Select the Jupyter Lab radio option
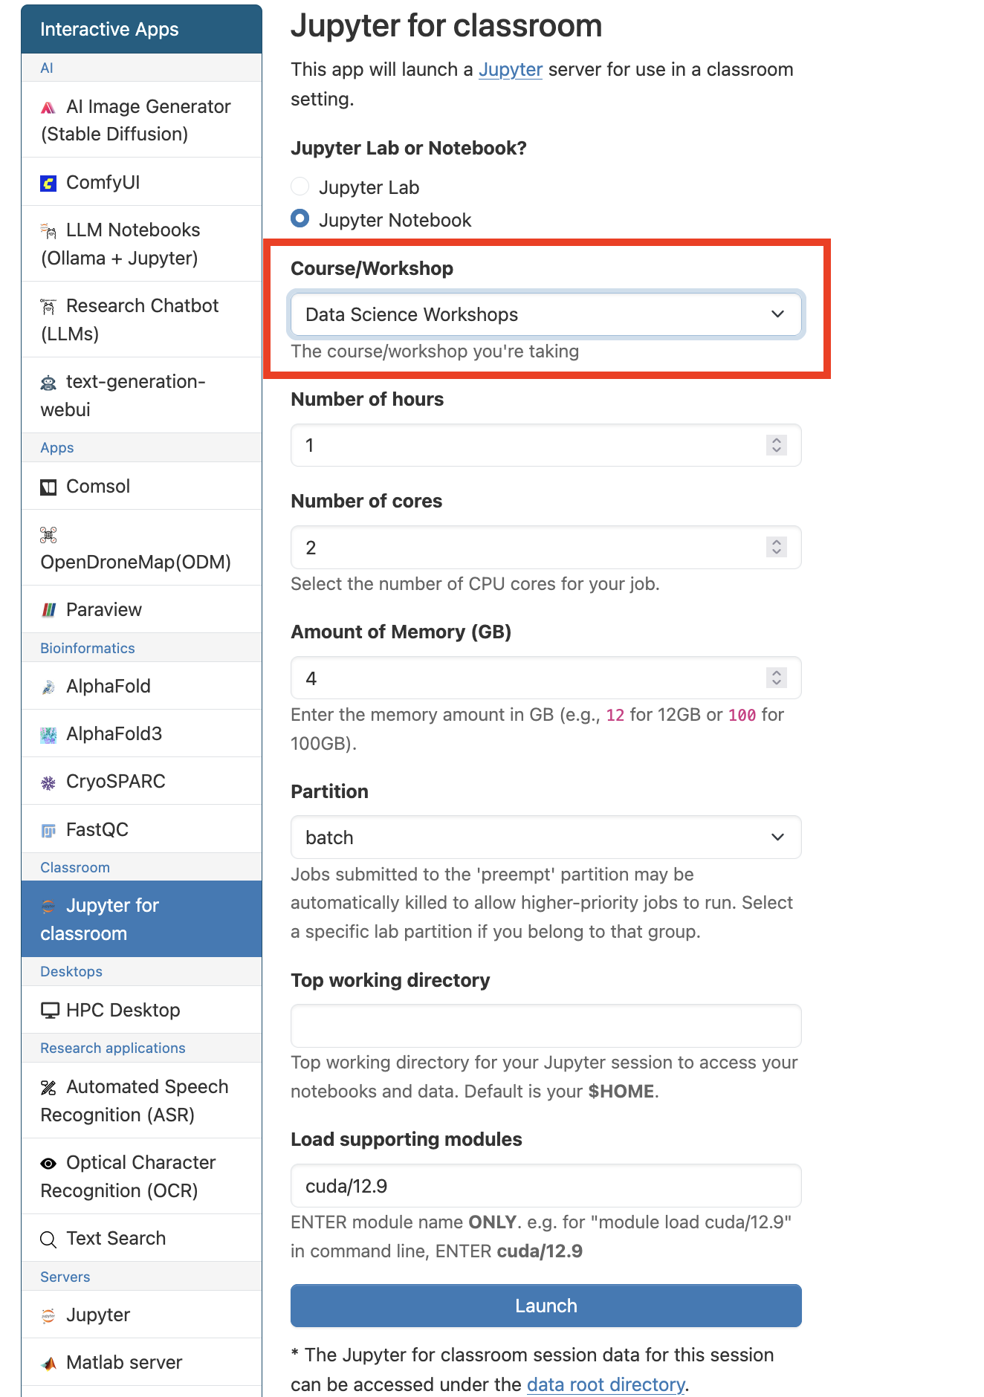Viewport: 984px width, 1397px height. point(300,186)
